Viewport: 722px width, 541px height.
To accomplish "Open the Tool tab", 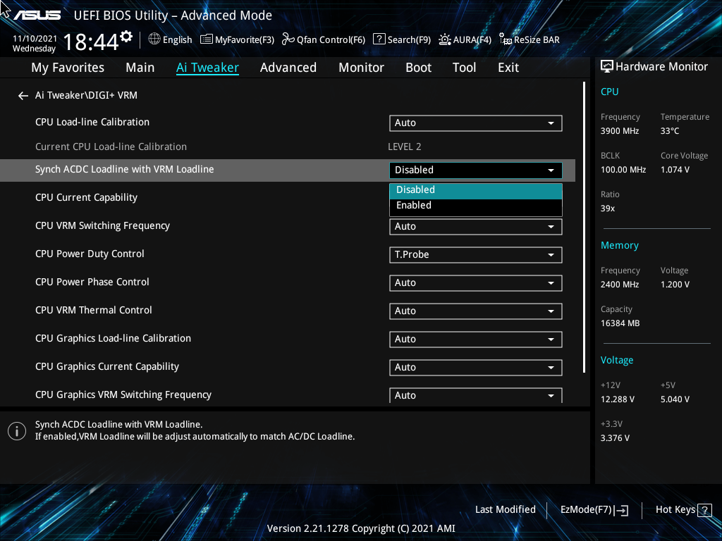I will [464, 68].
